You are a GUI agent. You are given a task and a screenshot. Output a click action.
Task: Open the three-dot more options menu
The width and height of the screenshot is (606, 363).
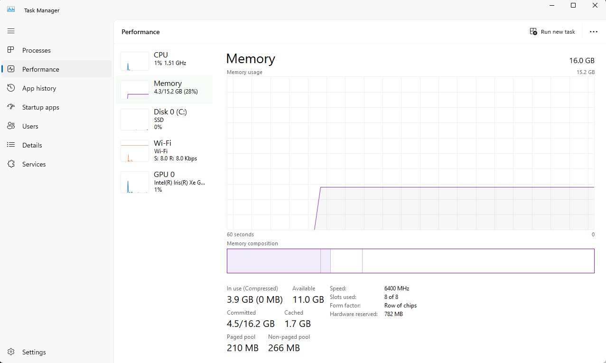(593, 32)
